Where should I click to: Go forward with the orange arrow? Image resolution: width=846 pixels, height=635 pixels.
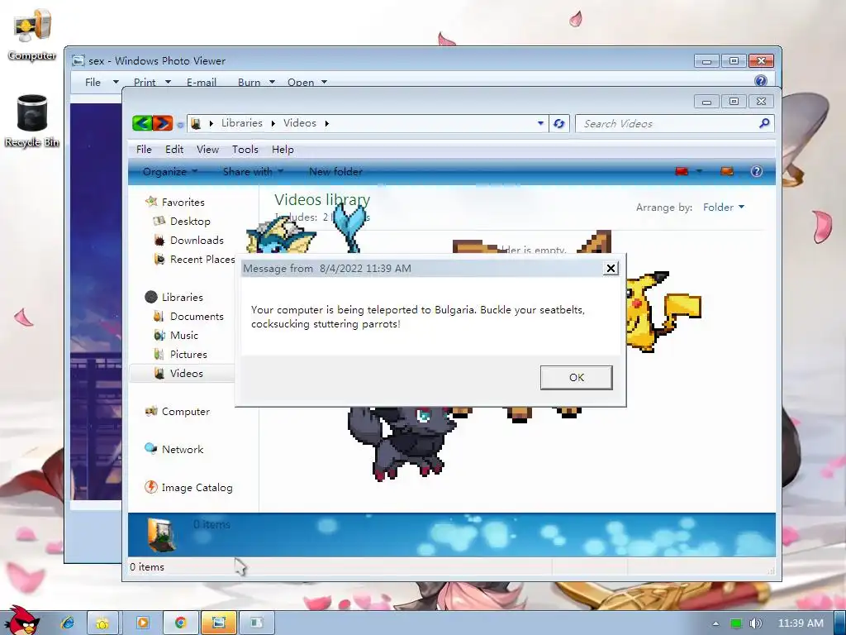[162, 124]
